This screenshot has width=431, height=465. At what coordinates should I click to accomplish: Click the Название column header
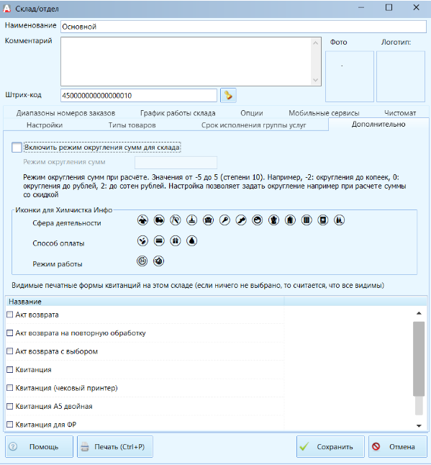[x=145, y=302]
